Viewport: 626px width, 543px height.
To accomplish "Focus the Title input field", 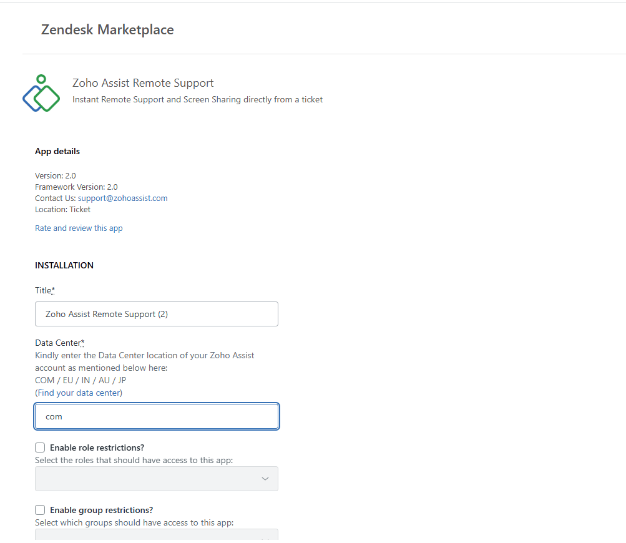I will tap(156, 314).
